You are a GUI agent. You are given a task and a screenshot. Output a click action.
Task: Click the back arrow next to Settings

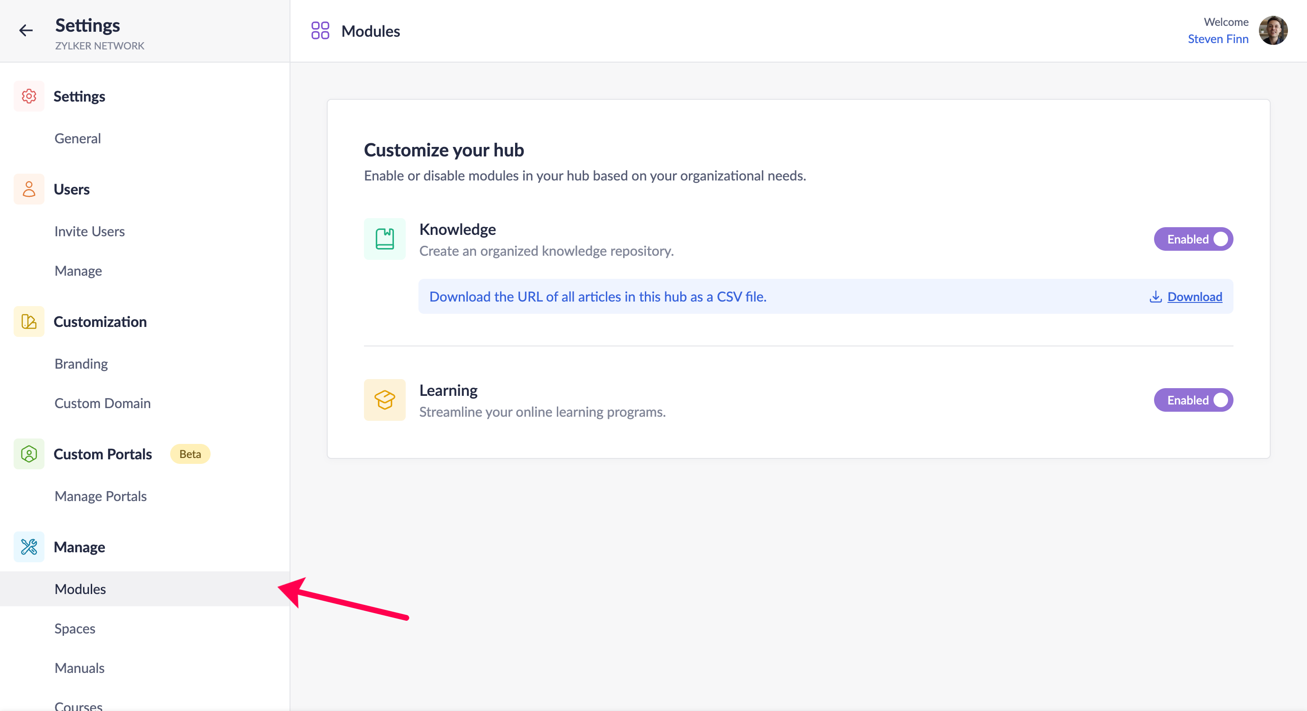(x=26, y=30)
